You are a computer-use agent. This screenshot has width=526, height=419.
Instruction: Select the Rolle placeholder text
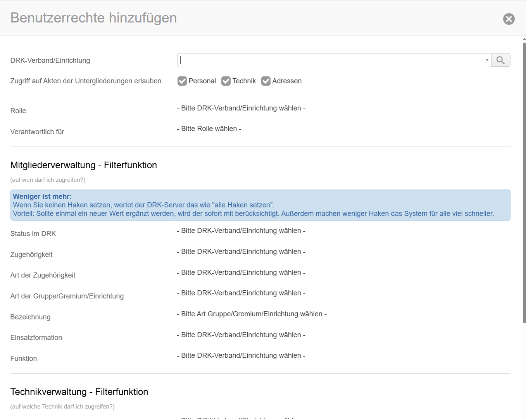(241, 108)
